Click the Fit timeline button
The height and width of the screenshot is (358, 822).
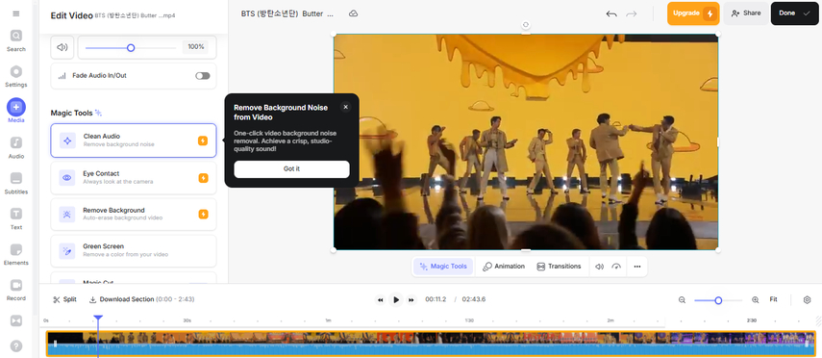pyautogui.click(x=773, y=299)
